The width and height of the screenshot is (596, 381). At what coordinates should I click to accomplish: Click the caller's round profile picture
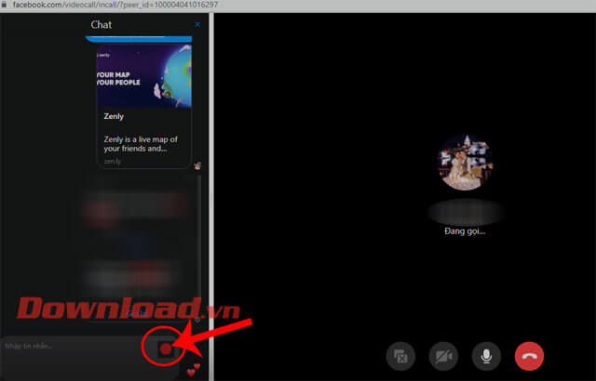465,163
